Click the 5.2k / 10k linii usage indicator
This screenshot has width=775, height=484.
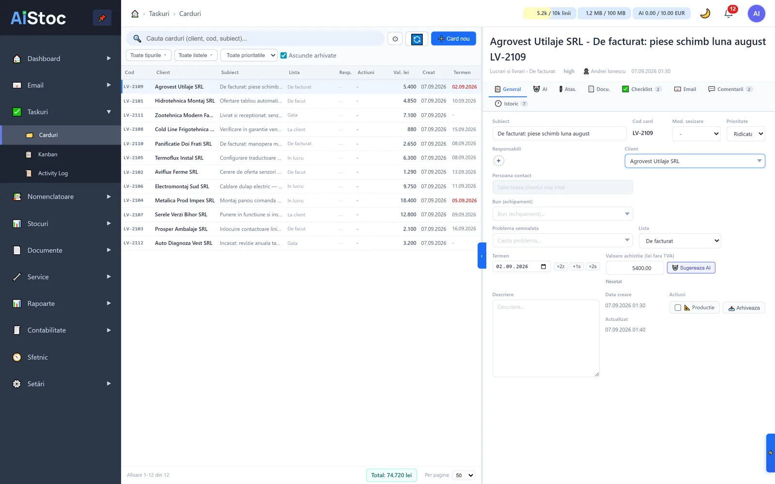[x=550, y=14]
